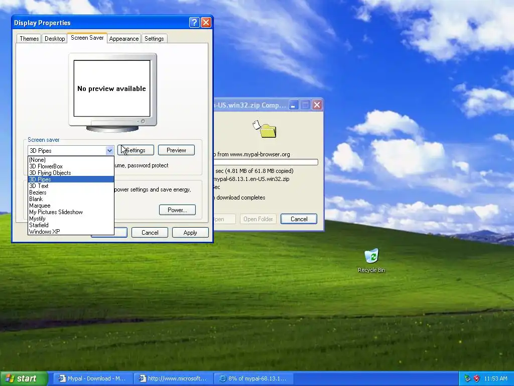Click the Screen Saver tab
The height and width of the screenshot is (386, 514).
click(x=87, y=38)
